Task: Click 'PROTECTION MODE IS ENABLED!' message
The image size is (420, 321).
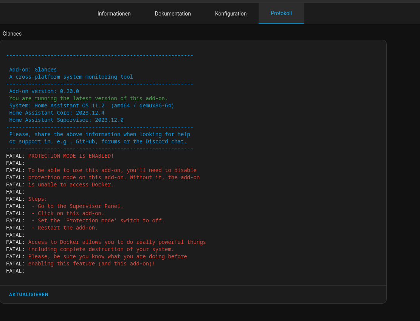Action: click(71, 156)
